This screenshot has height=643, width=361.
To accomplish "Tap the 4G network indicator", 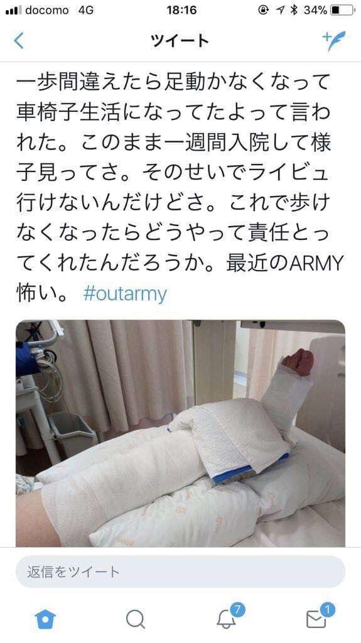I will (86, 10).
